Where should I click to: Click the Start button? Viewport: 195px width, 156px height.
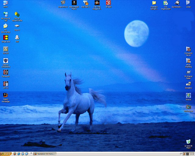6,154
